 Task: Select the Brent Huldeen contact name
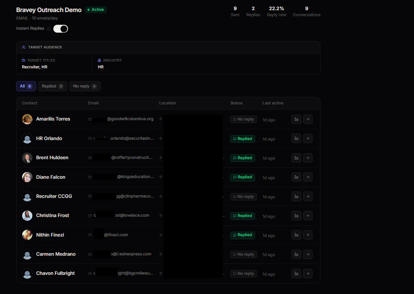click(52, 158)
